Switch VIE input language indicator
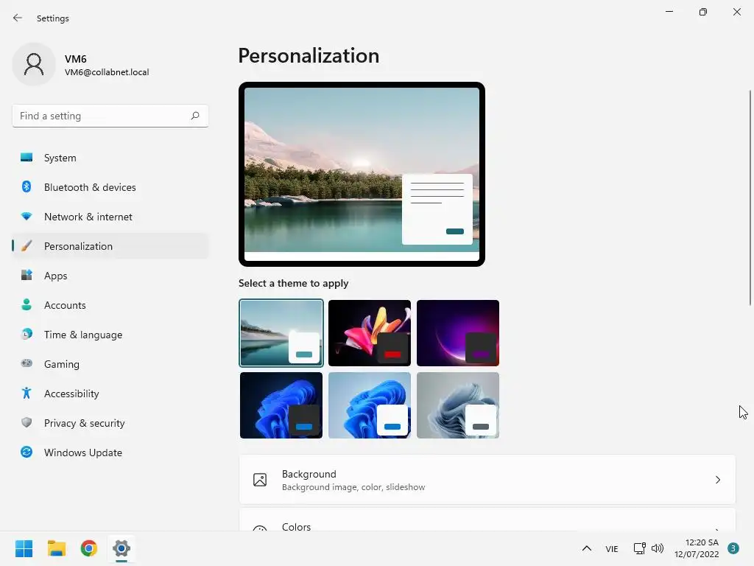This screenshot has width=754, height=566. point(612,548)
